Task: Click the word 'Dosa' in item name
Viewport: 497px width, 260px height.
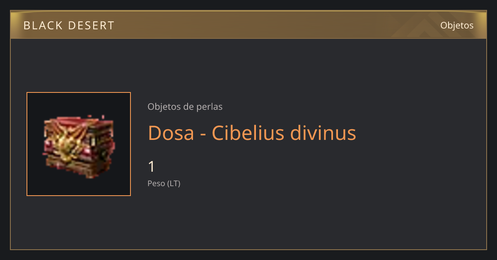Action: coord(171,133)
